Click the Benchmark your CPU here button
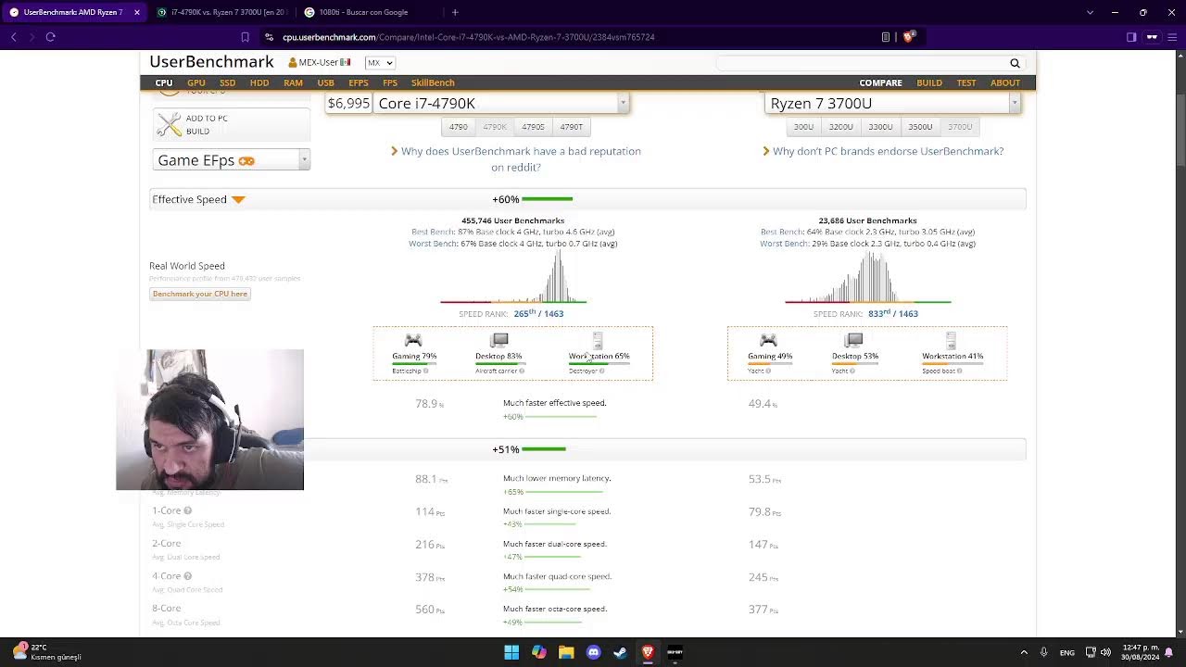Viewport: 1186px width, 667px height. click(x=200, y=294)
